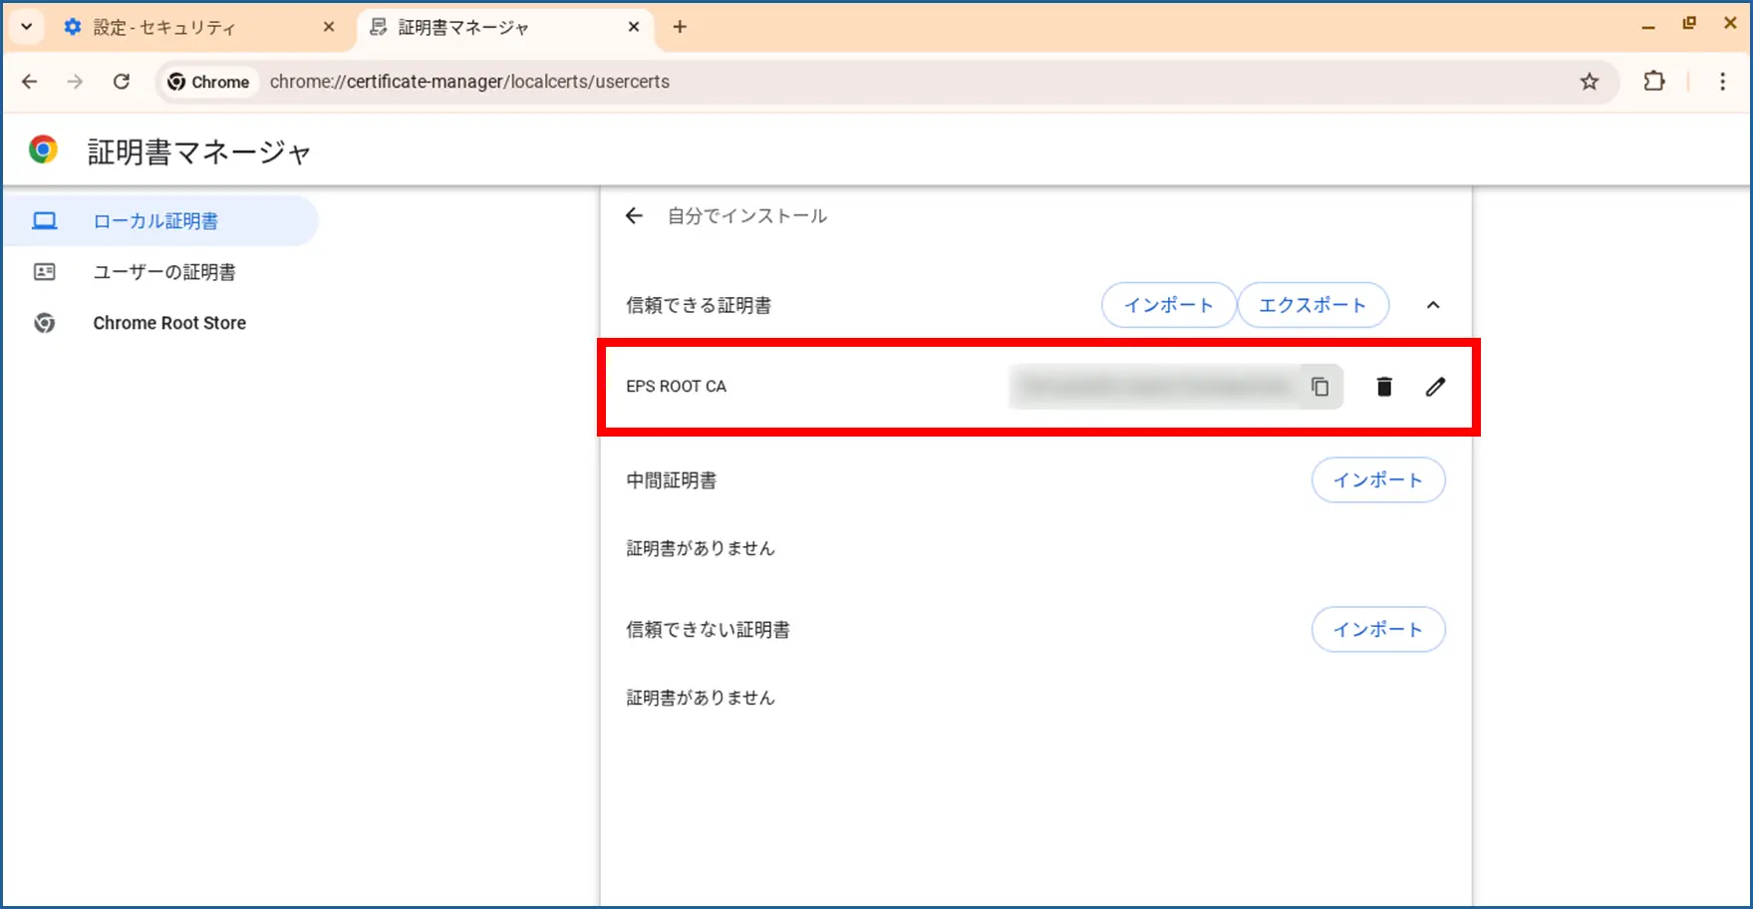Delete the EPS ROOT CA certificate

pyautogui.click(x=1383, y=387)
